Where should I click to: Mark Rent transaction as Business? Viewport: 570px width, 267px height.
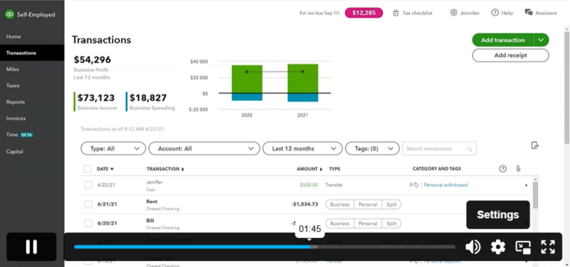click(339, 205)
